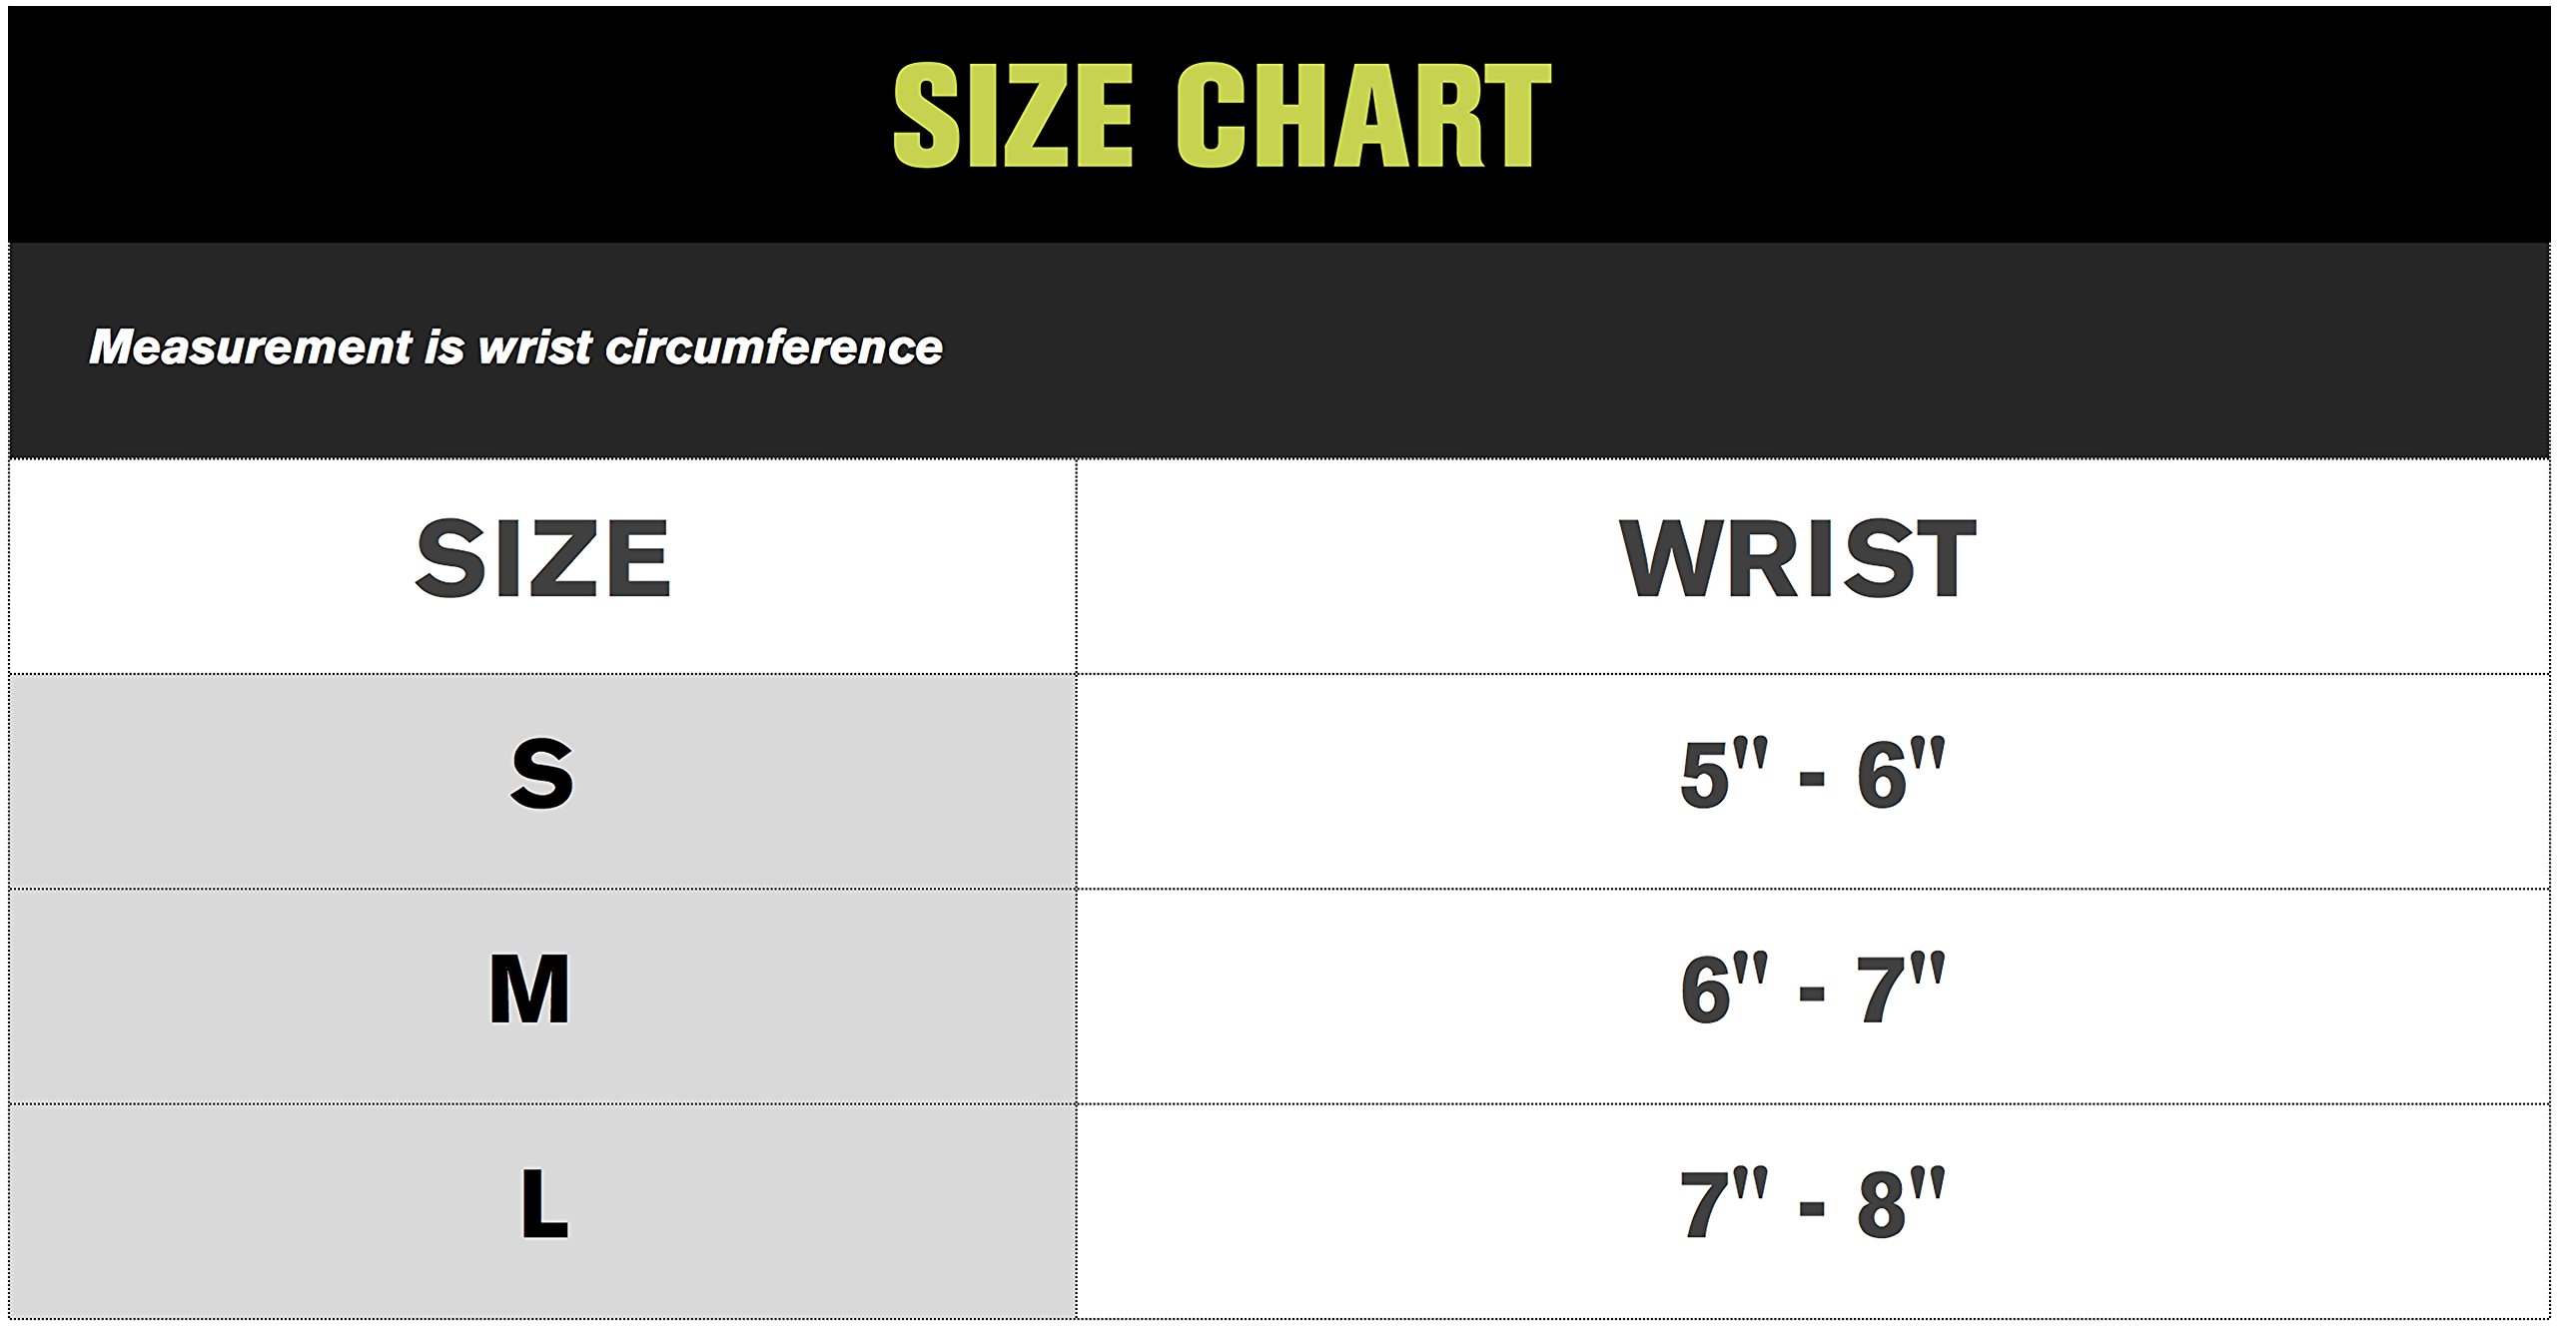Click the yellow word SIZE in the banner
Viewport: 2557px width, 1326px height.
pyautogui.click(x=1012, y=115)
